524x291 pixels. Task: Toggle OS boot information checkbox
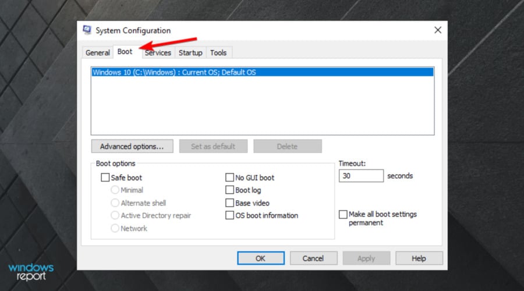coord(229,215)
